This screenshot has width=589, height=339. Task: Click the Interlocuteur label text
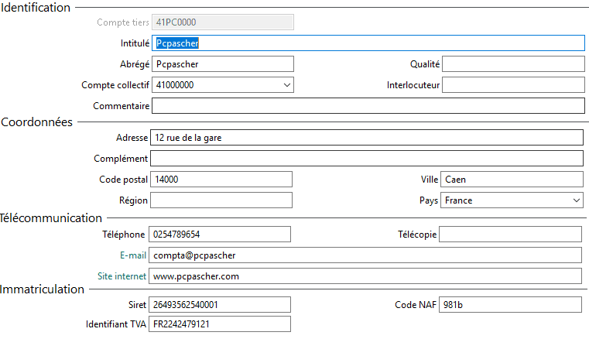point(413,85)
